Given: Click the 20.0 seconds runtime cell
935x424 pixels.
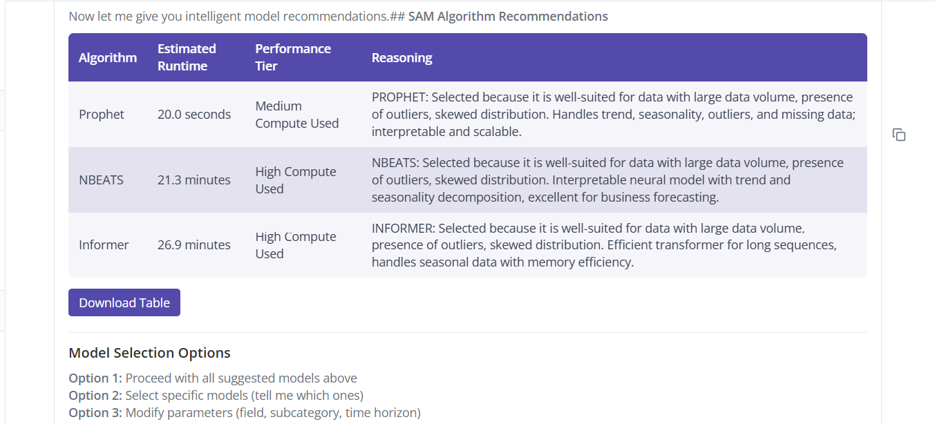Looking at the screenshot, I should [194, 114].
